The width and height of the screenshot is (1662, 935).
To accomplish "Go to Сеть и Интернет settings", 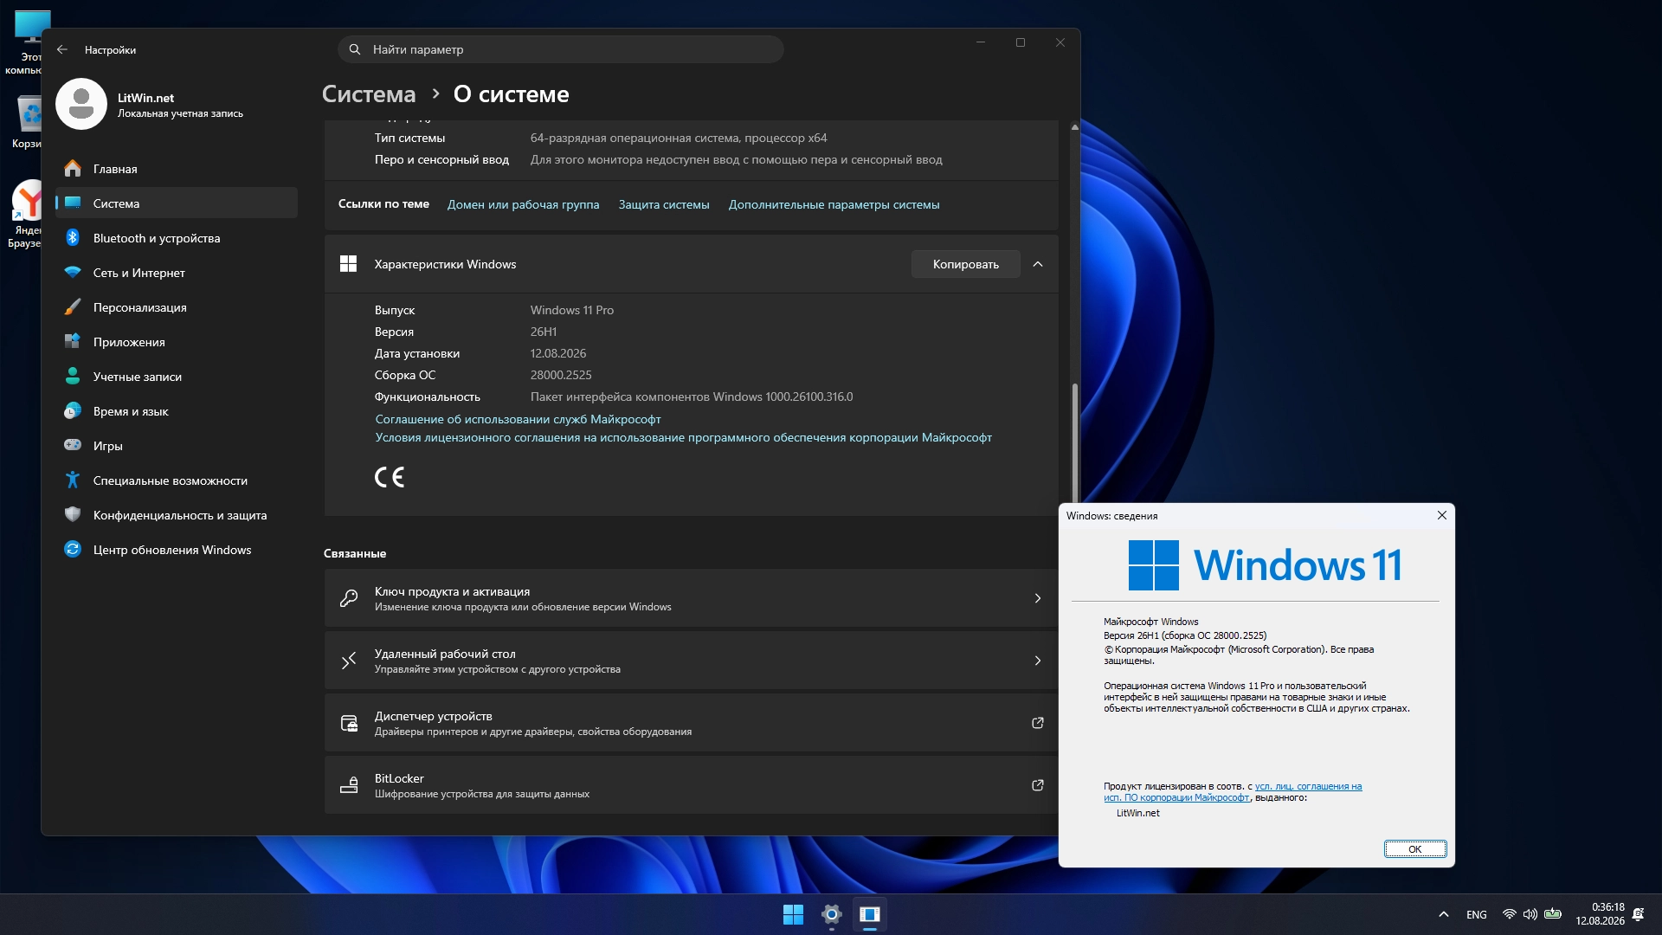I will [177, 273].
